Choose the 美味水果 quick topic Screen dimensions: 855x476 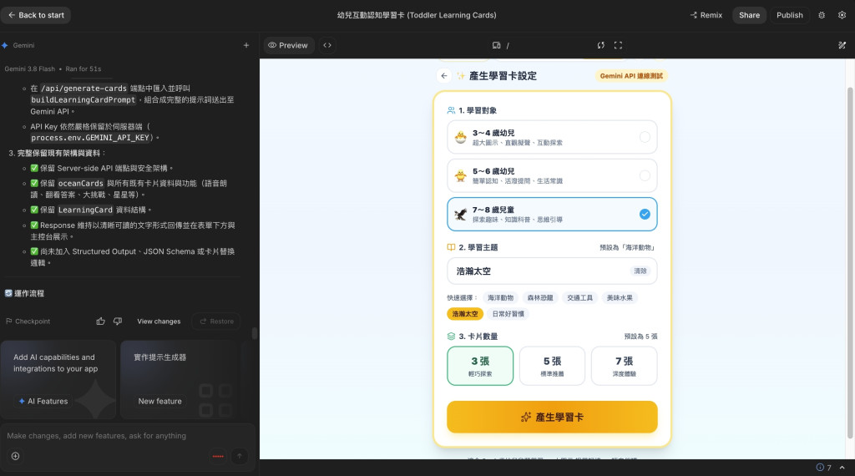(620, 297)
